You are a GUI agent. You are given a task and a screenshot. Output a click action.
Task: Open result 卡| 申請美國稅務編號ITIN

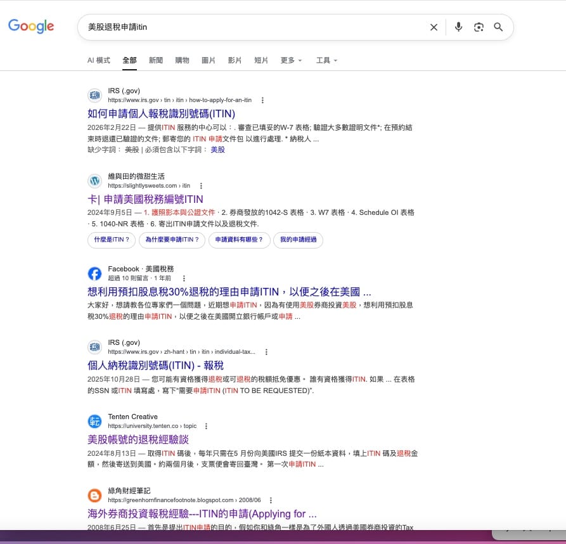point(145,199)
